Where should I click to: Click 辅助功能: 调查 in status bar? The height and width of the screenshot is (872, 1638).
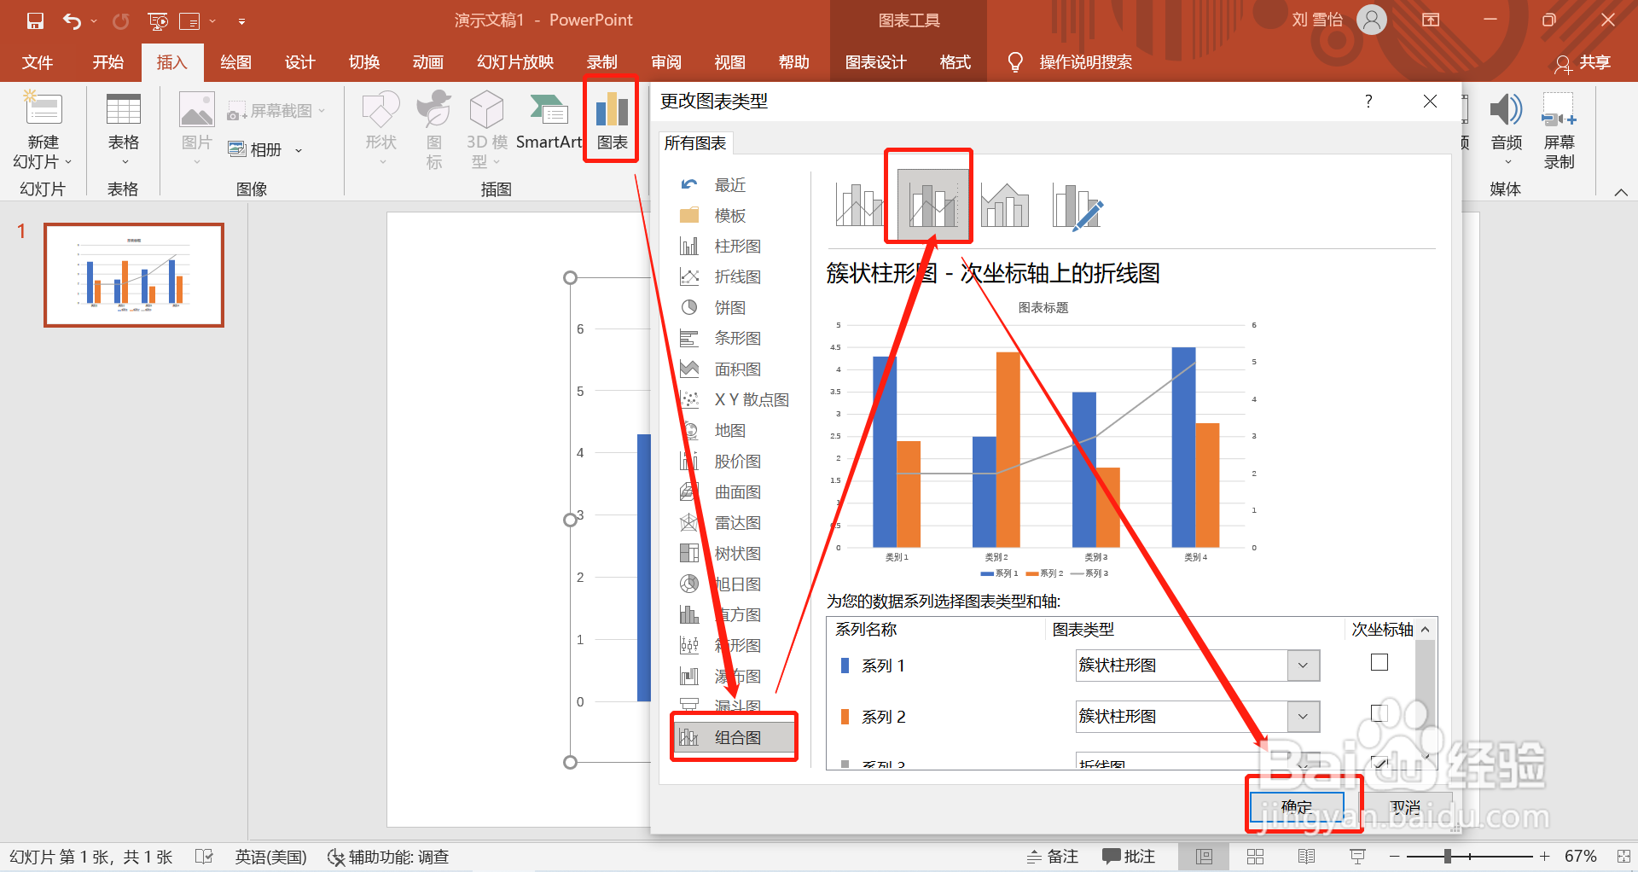[x=389, y=857]
